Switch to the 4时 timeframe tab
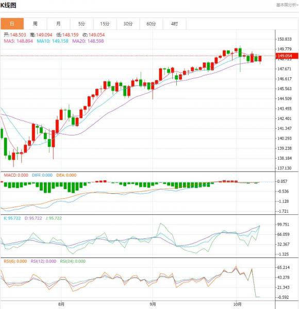The image size is (299, 309). (x=174, y=24)
